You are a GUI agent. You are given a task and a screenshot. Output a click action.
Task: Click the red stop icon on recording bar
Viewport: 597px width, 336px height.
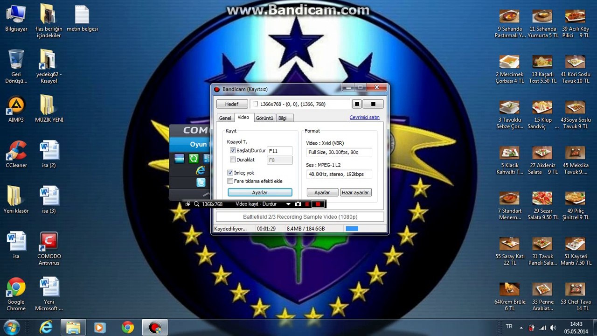pyautogui.click(x=318, y=204)
